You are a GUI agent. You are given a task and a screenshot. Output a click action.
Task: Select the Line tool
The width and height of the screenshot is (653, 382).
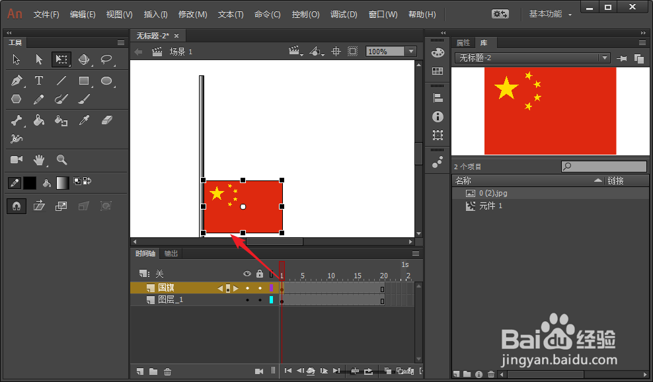click(61, 81)
